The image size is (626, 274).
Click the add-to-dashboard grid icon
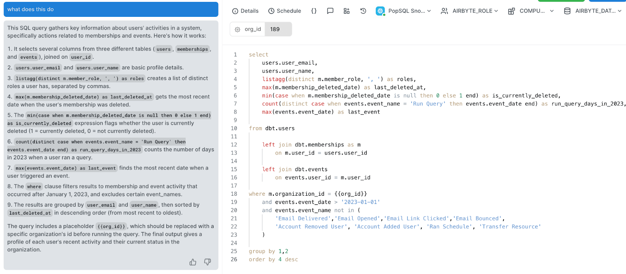[347, 11]
